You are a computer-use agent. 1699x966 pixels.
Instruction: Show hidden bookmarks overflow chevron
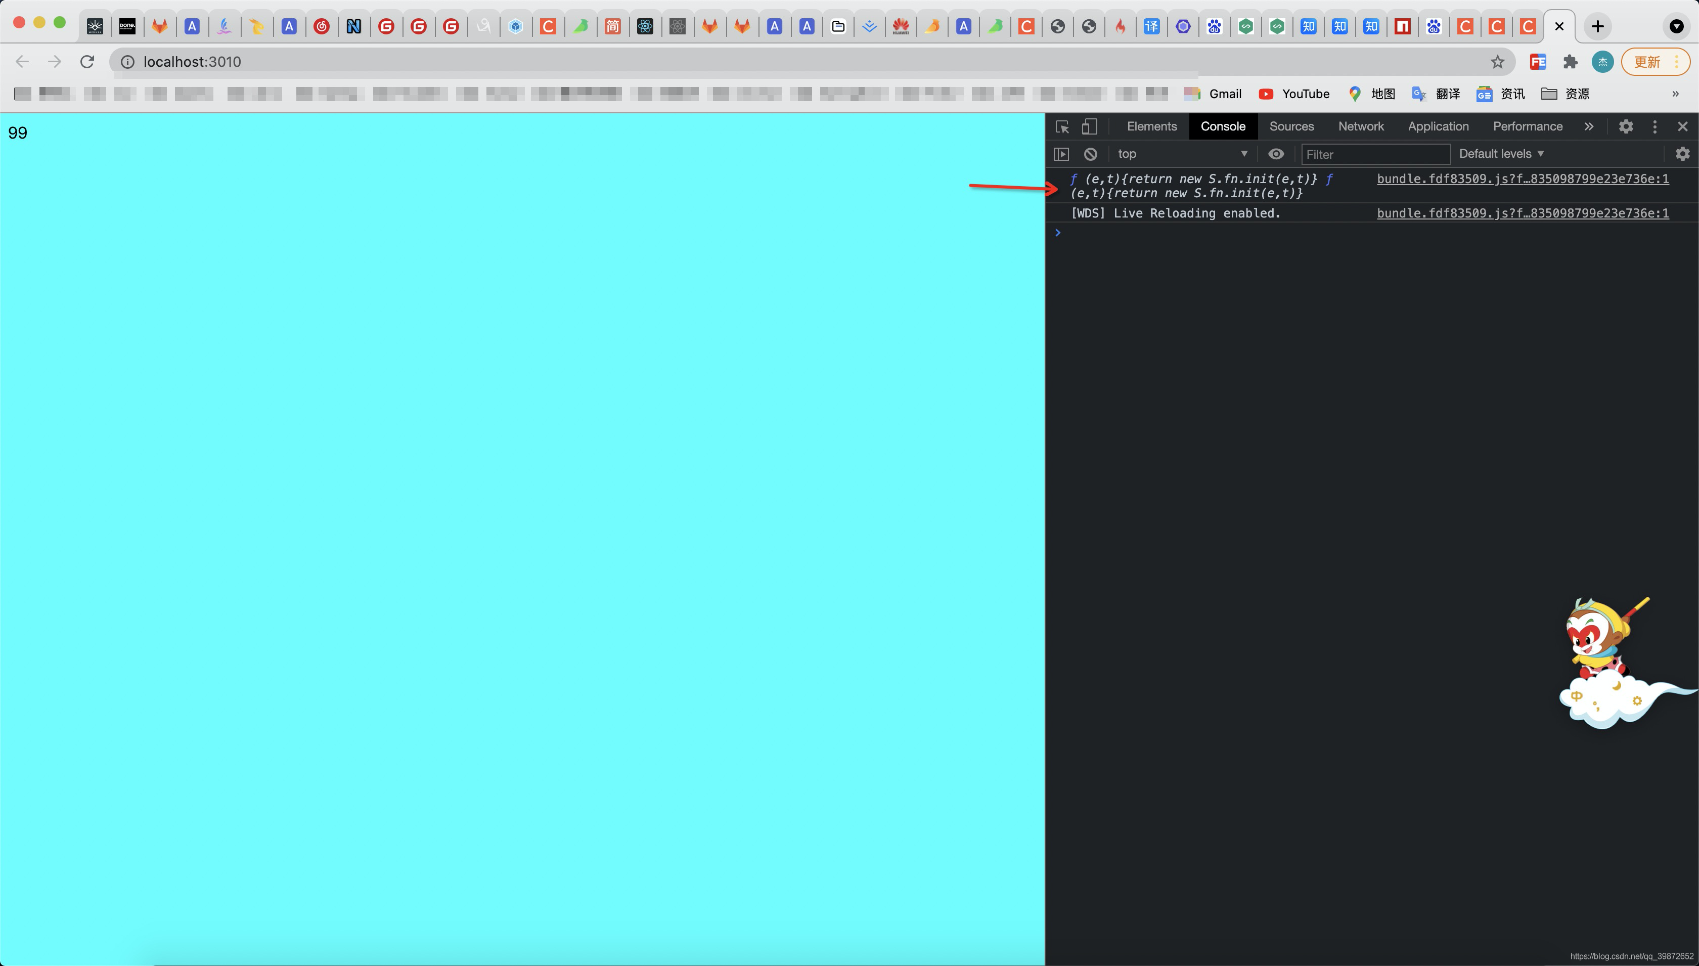tap(1675, 94)
